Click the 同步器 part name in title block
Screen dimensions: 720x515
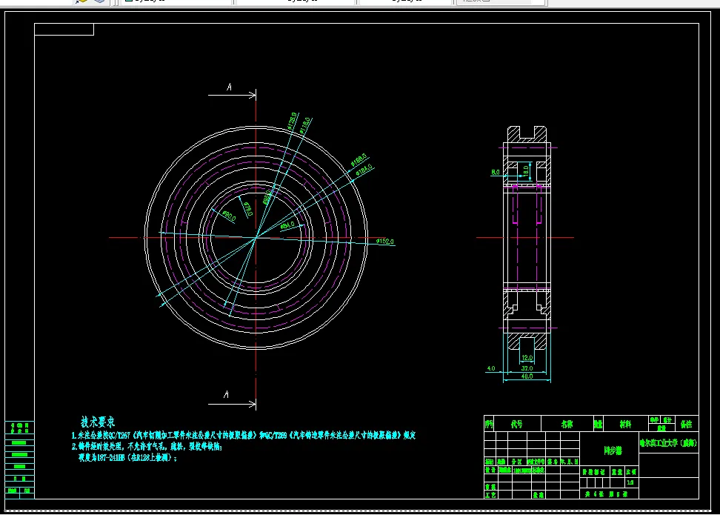[x=613, y=451]
